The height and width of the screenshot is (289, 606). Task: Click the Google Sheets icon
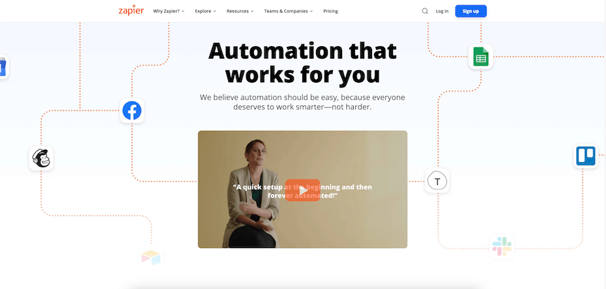tap(481, 57)
